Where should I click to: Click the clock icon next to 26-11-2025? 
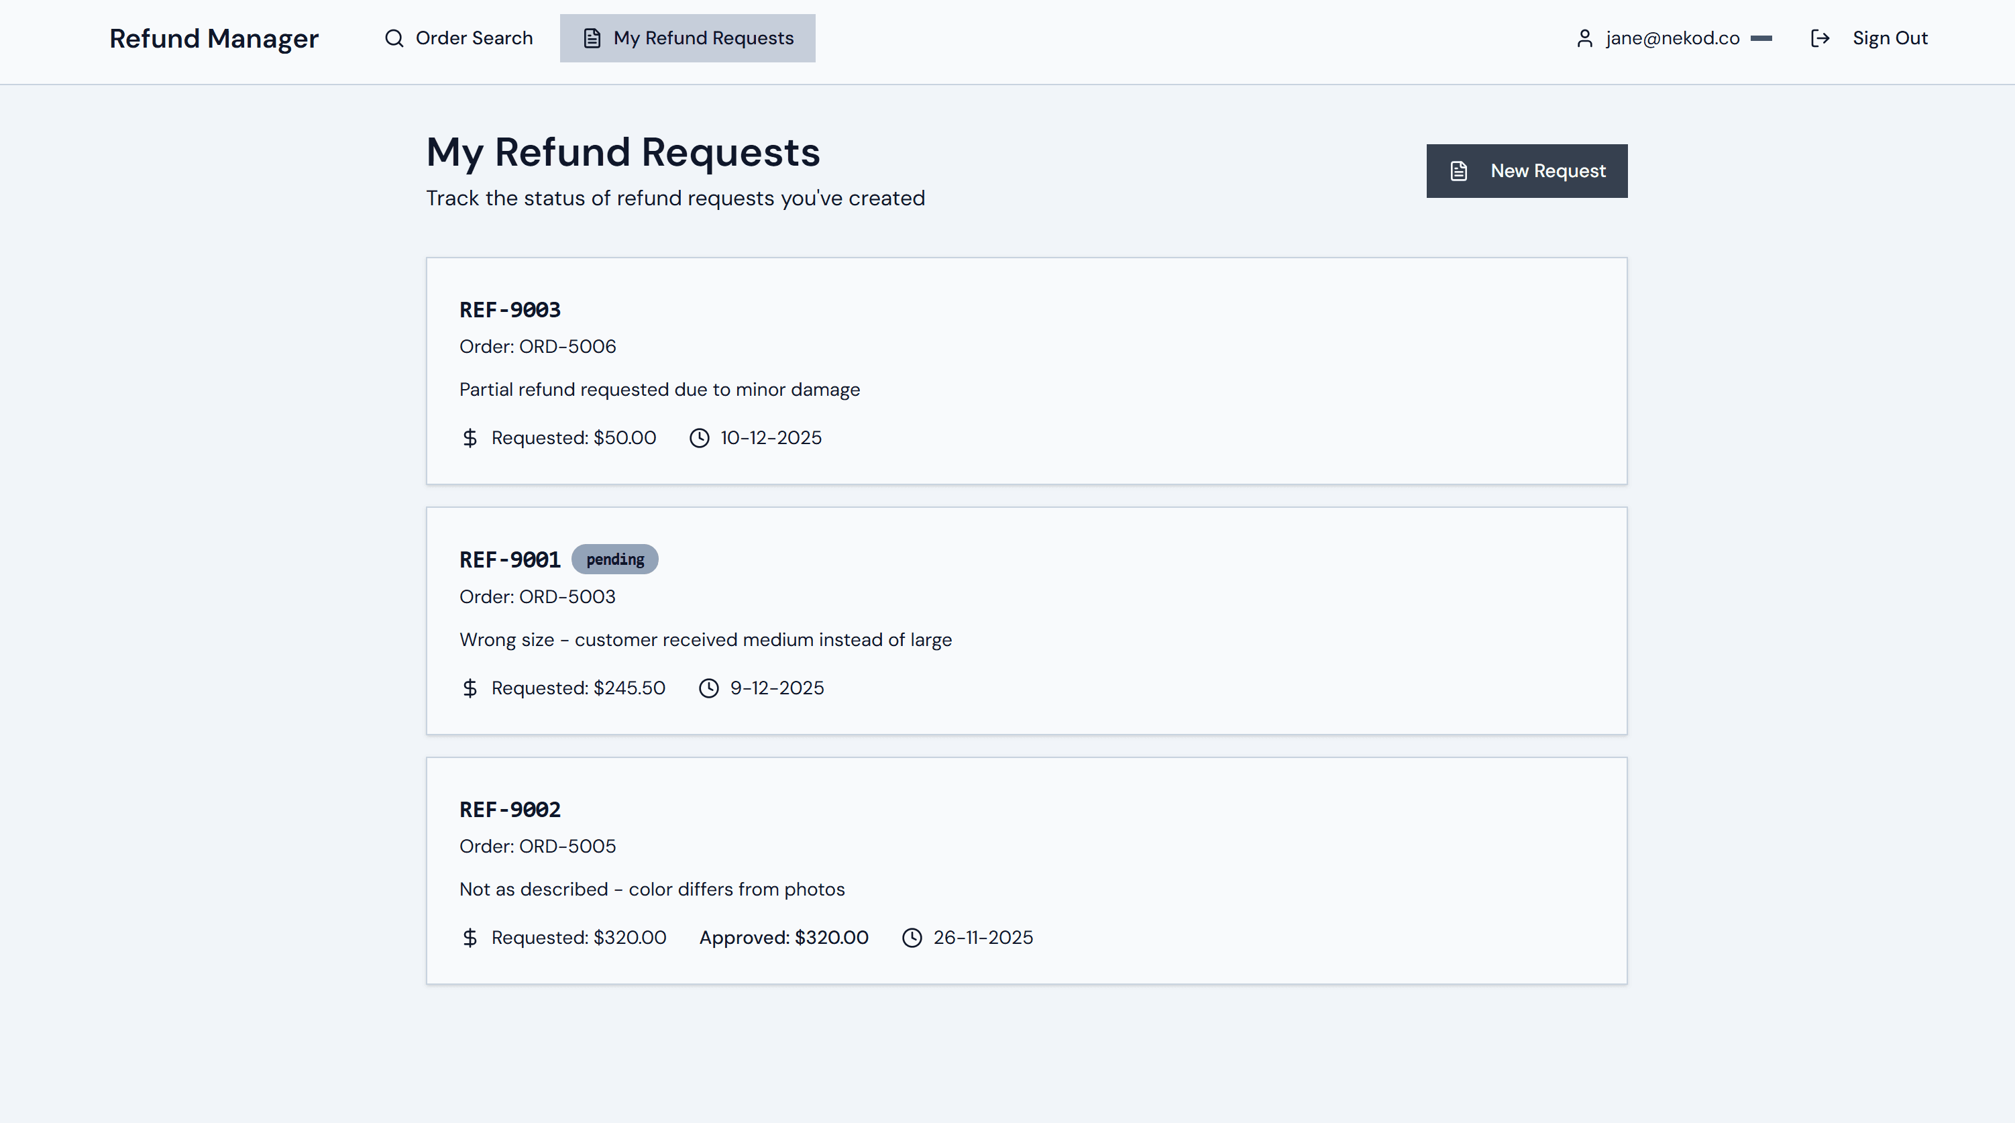912,938
